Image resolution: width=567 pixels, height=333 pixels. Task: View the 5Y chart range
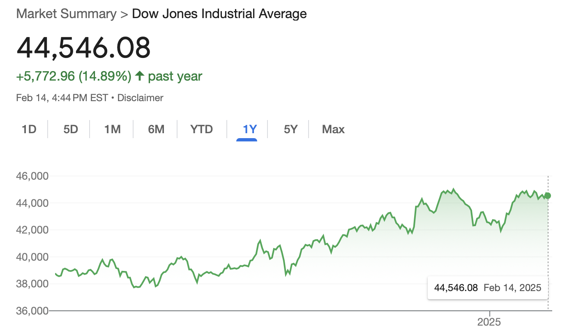coord(290,129)
